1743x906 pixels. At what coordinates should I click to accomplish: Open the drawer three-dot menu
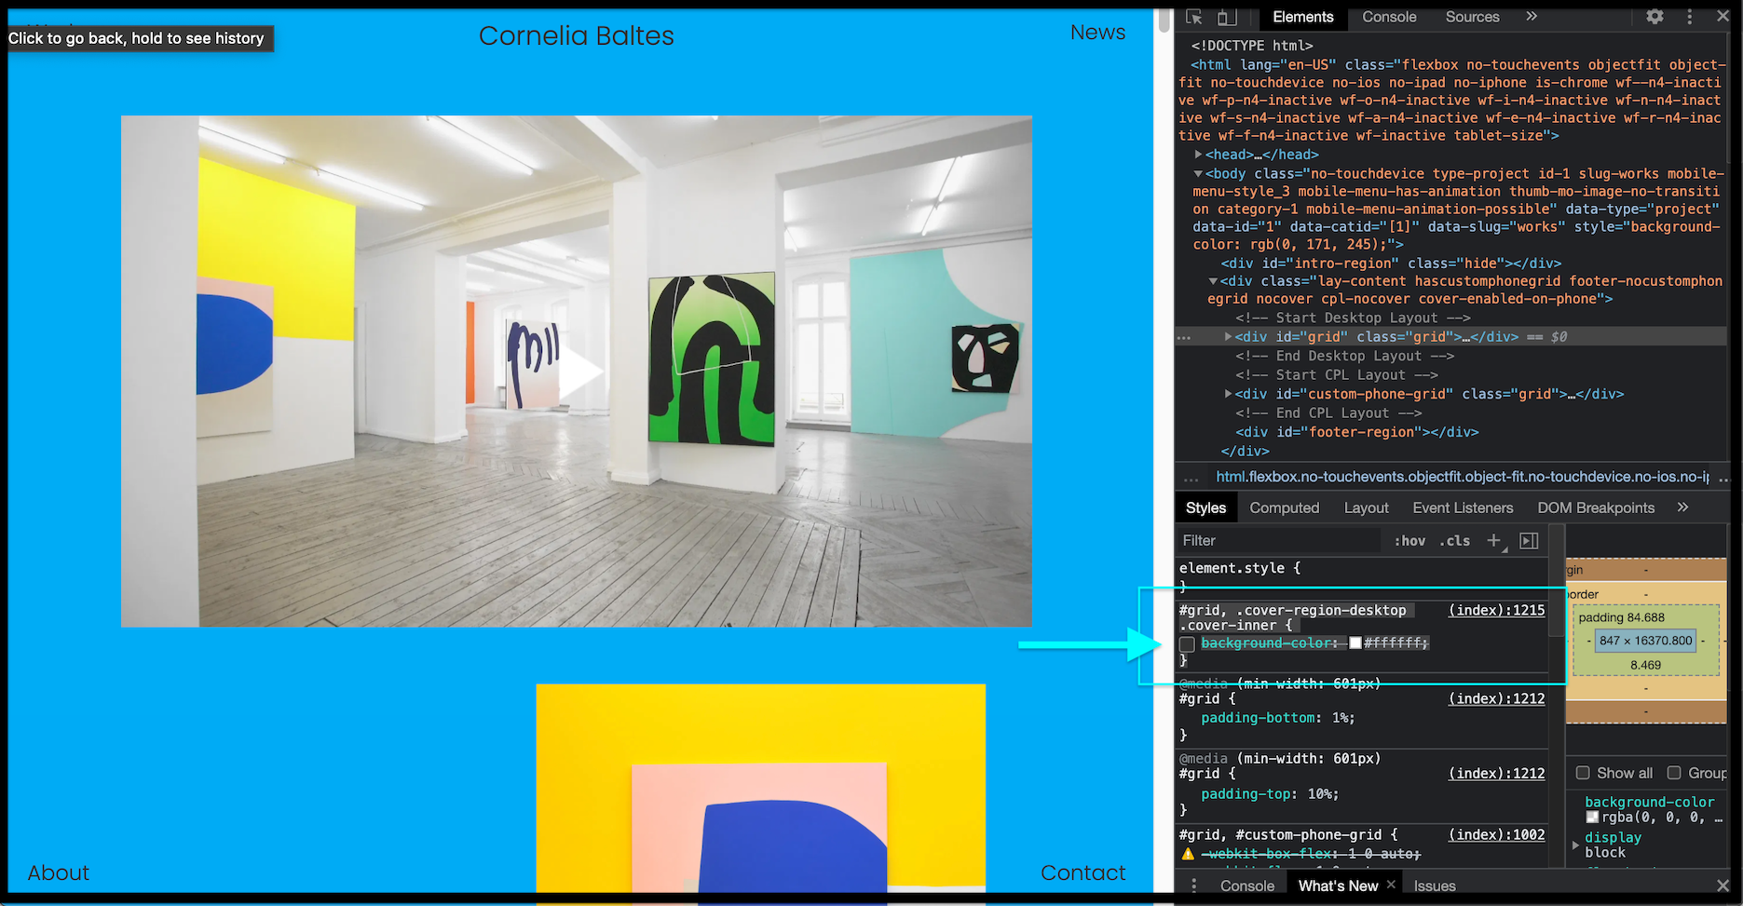(1194, 886)
